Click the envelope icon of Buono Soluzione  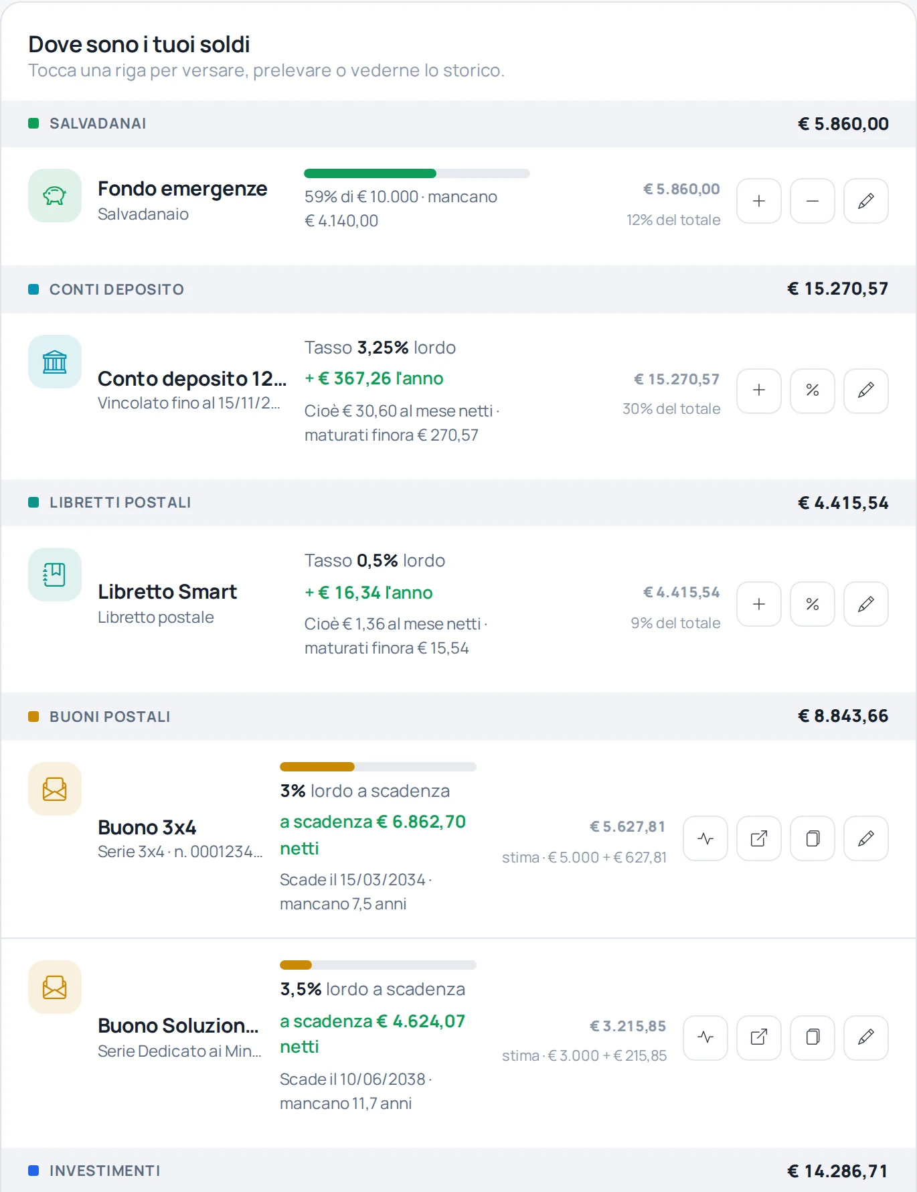(x=55, y=987)
